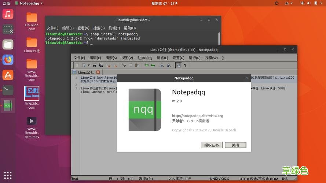The height and width of the screenshot is (183, 326).
Task: Open terminal 文件(F) menu
Action: [x=52, y=28]
